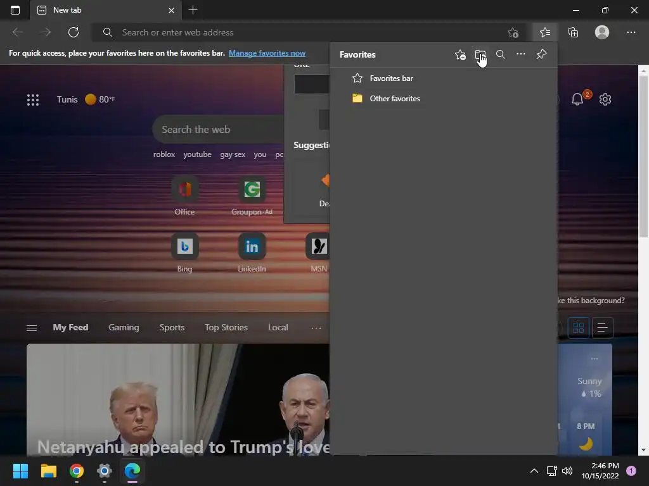
Task: Search favorites using the magnifier icon
Action: coord(501,54)
